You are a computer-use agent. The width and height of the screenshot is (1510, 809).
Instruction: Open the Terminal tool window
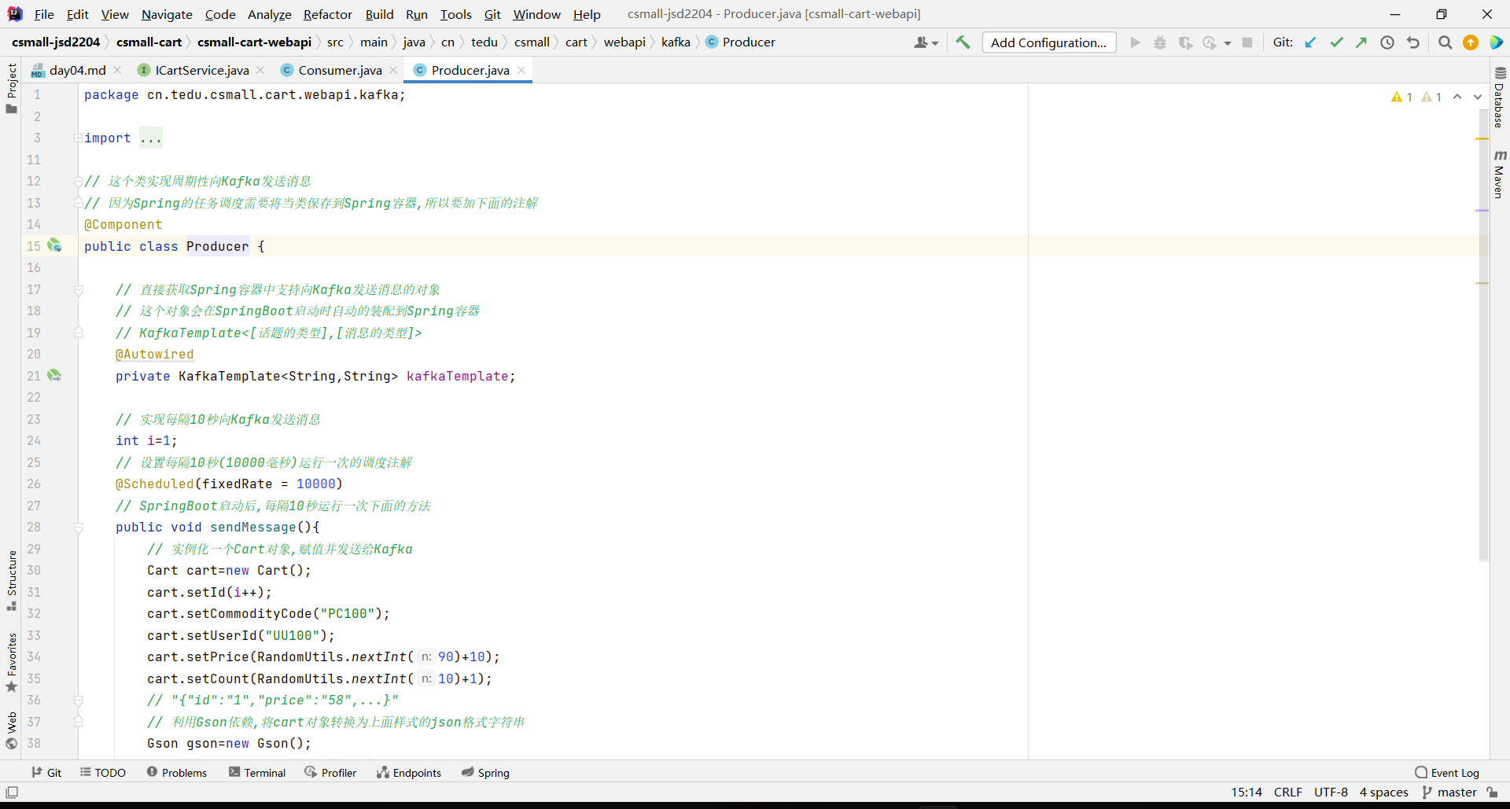pyautogui.click(x=257, y=773)
